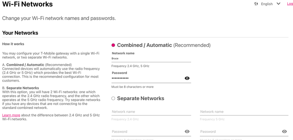Click the Combined / Automatic heading label

tap(164, 45)
